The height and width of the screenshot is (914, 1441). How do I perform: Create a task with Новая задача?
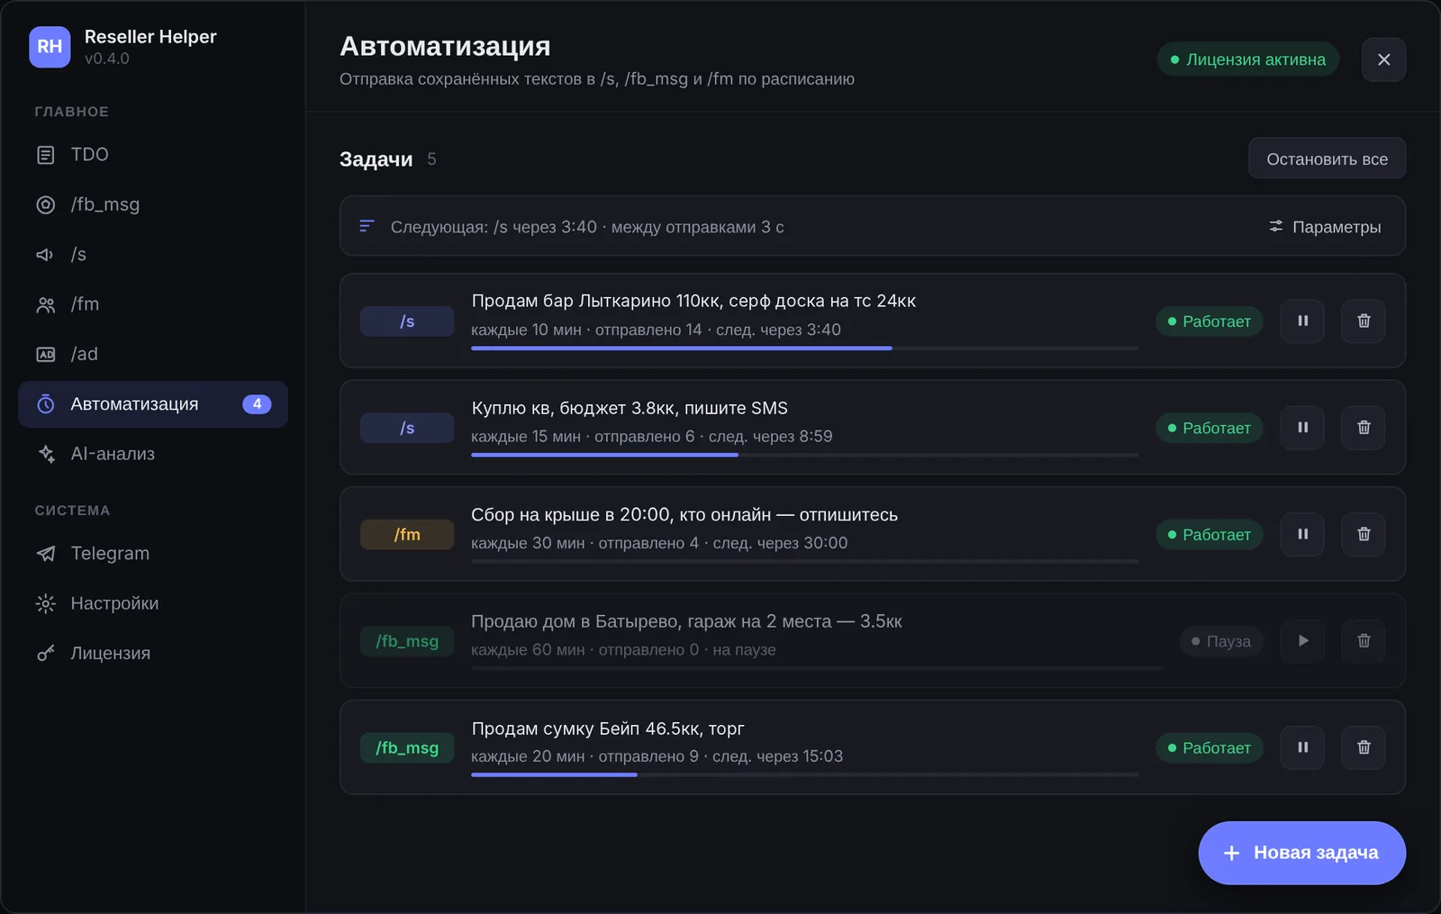click(1301, 853)
